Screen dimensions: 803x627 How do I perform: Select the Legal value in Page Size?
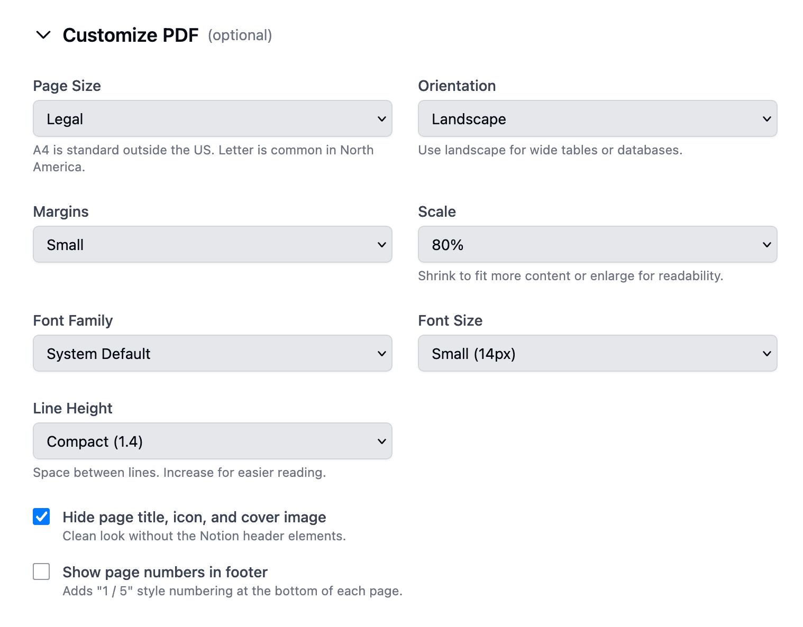212,118
